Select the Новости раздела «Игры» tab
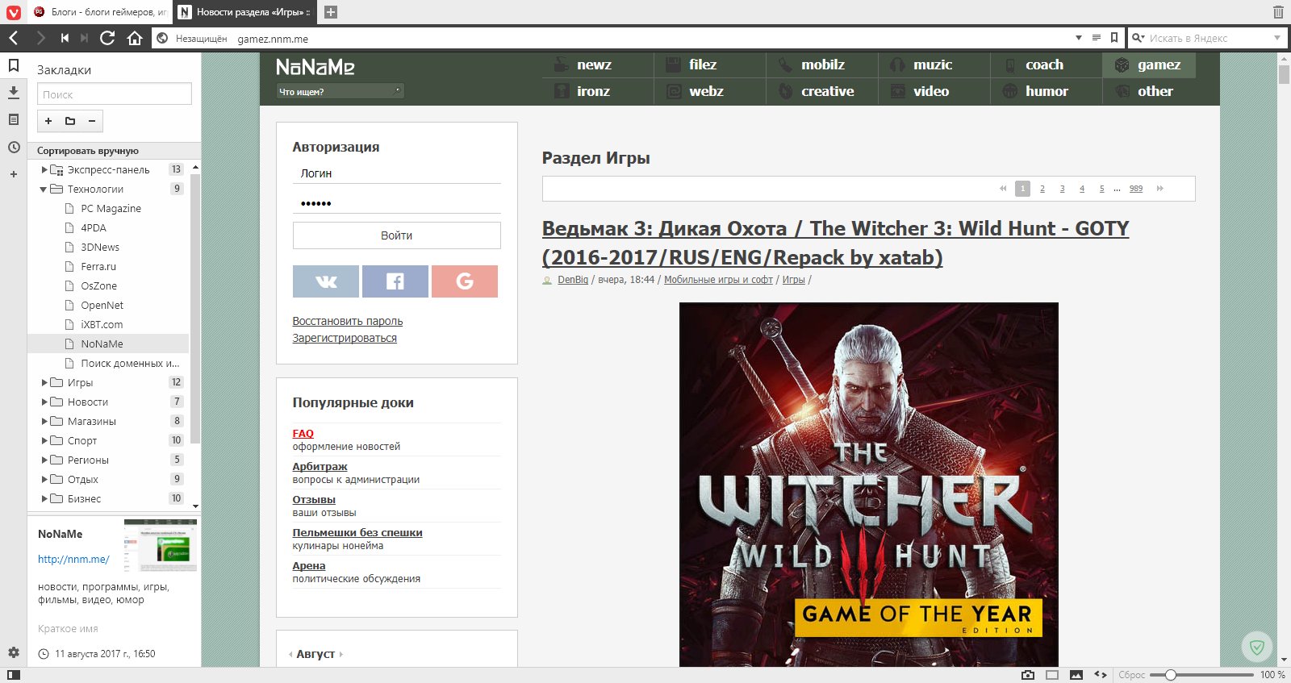This screenshot has height=683, width=1291. (245, 12)
